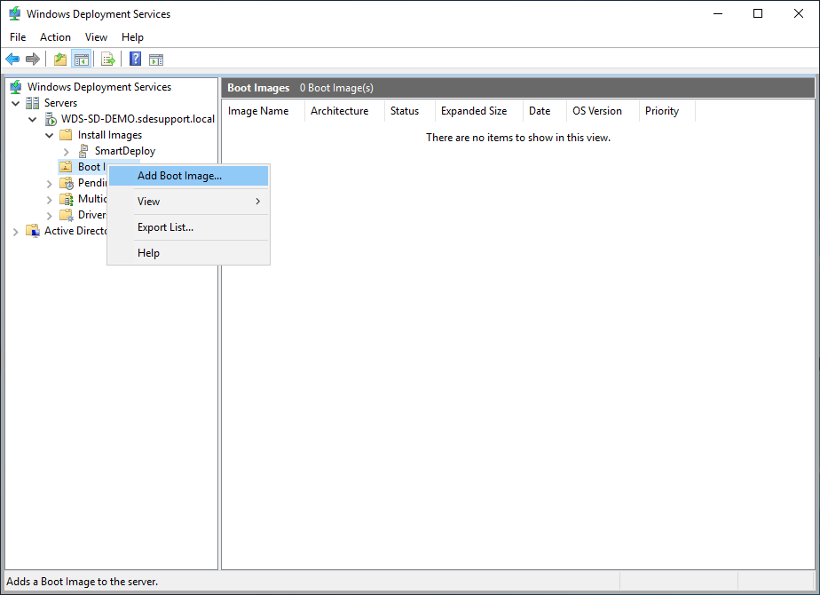The height and width of the screenshot is (595, 820).
Task: Click the Drivers folder icon
Action: (x=67, y=215)
